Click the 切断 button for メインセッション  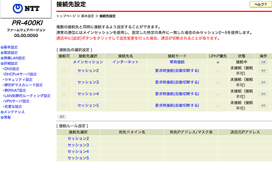pyautogui.click(x=263, y=62)
